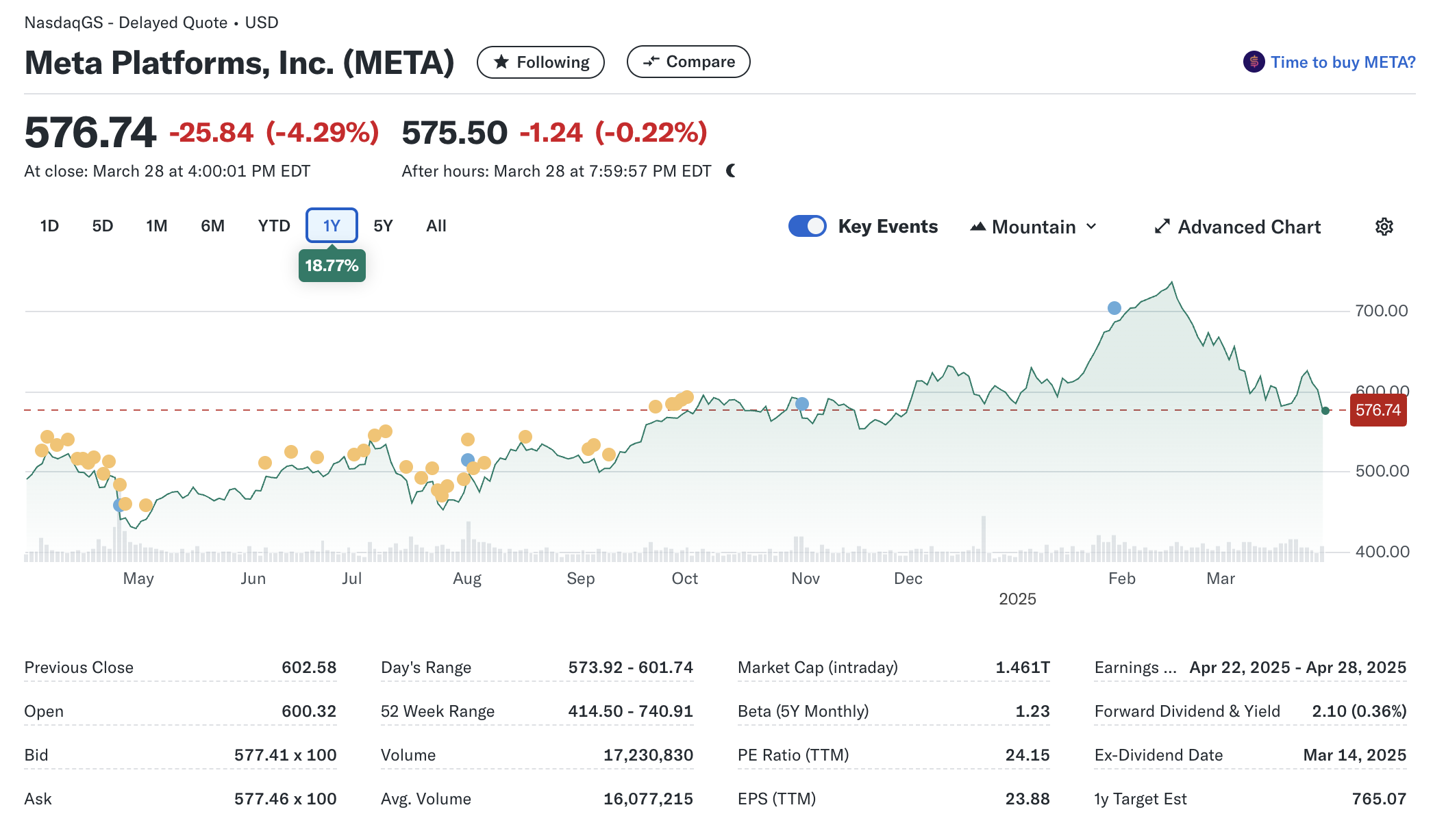1433x827 pixels.
Task: Click the Compare arrows icon
Action: (651, 62)
